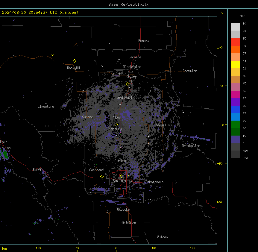Pick the purple 36-39 dBZ legend swatch
The width and height of the screenshot is (258, 252).
(235, 102)
